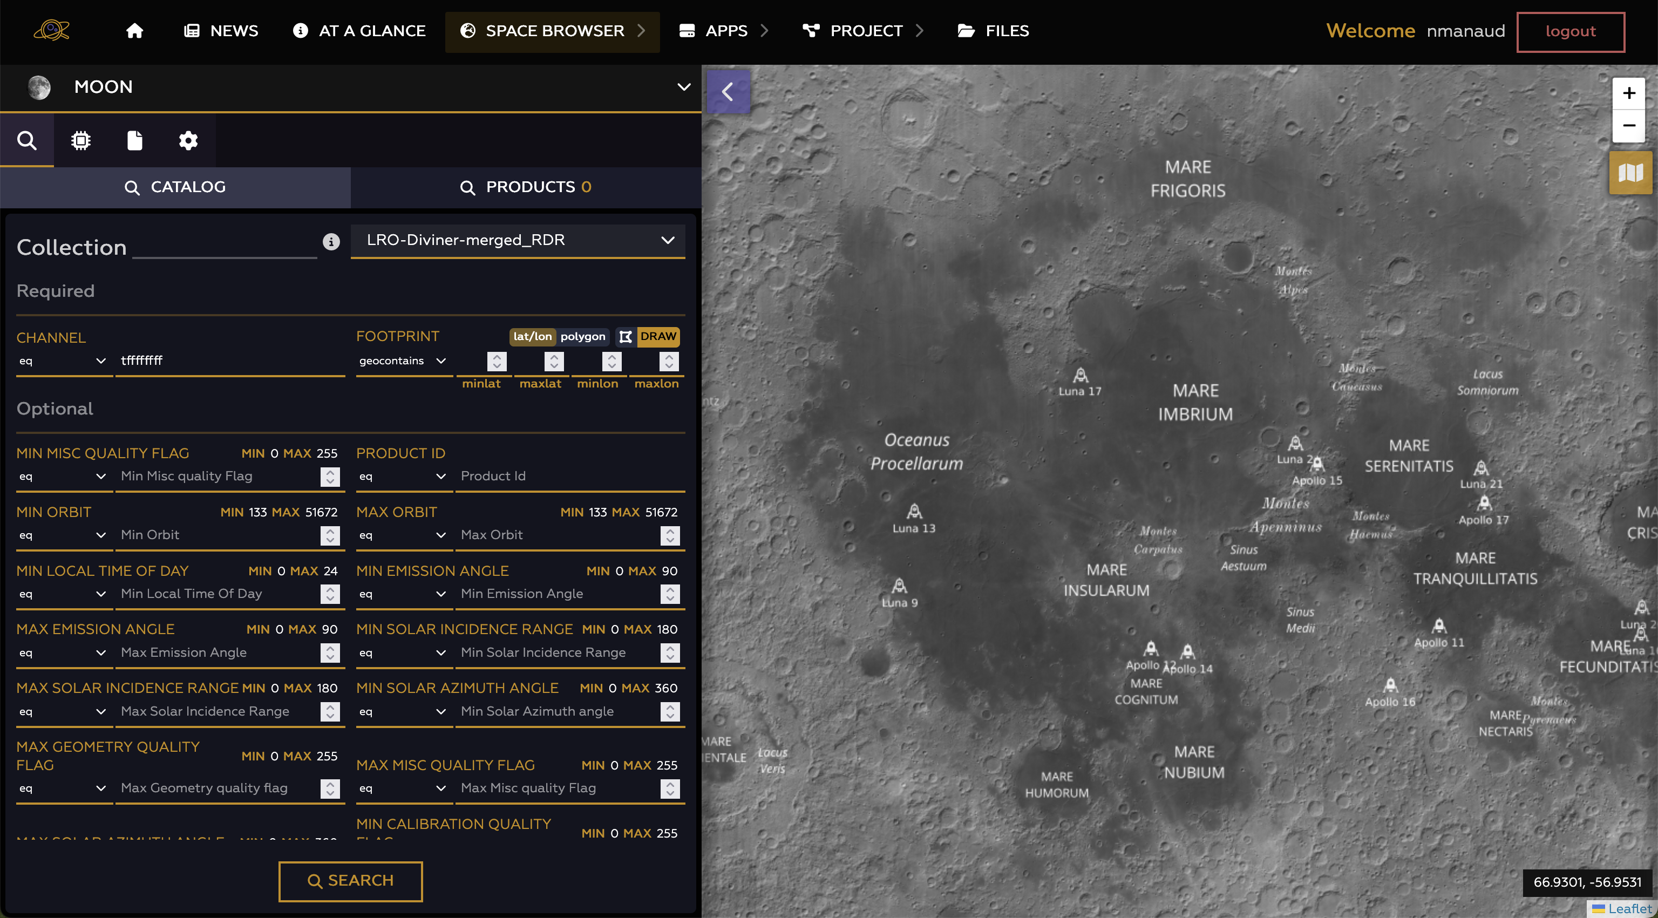Open MIN EMISSION ANGLE operator dropdown
Image resolution: width=1658 pixels, height=918 pixels.
click(x=403, y=594)
